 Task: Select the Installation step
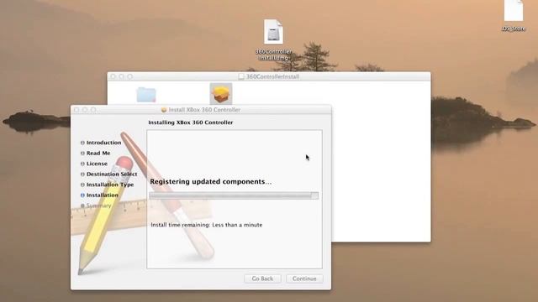click(x=103, y=195)
